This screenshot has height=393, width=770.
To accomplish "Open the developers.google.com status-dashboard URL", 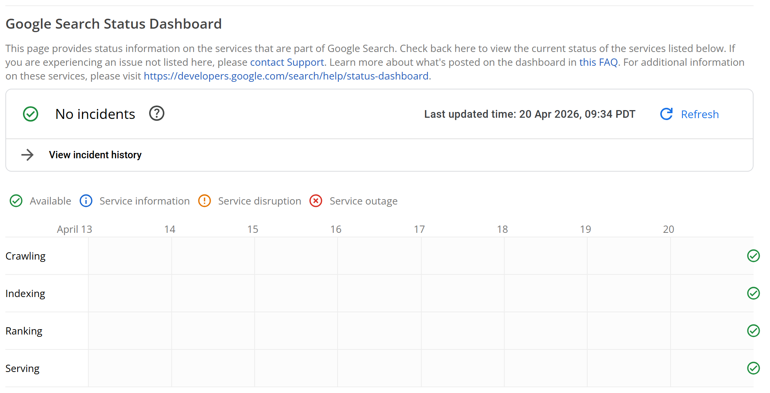I will pyautogui.click(x=286, y=76).
